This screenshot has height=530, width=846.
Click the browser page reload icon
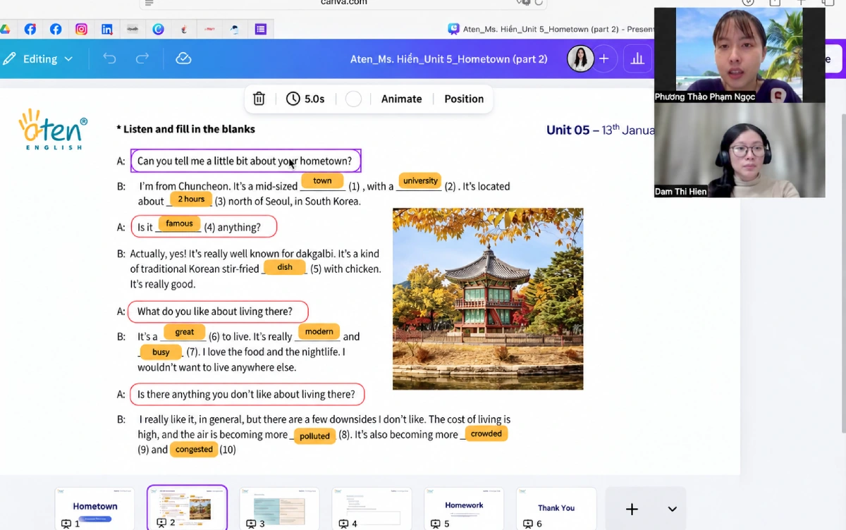point(539,2)
